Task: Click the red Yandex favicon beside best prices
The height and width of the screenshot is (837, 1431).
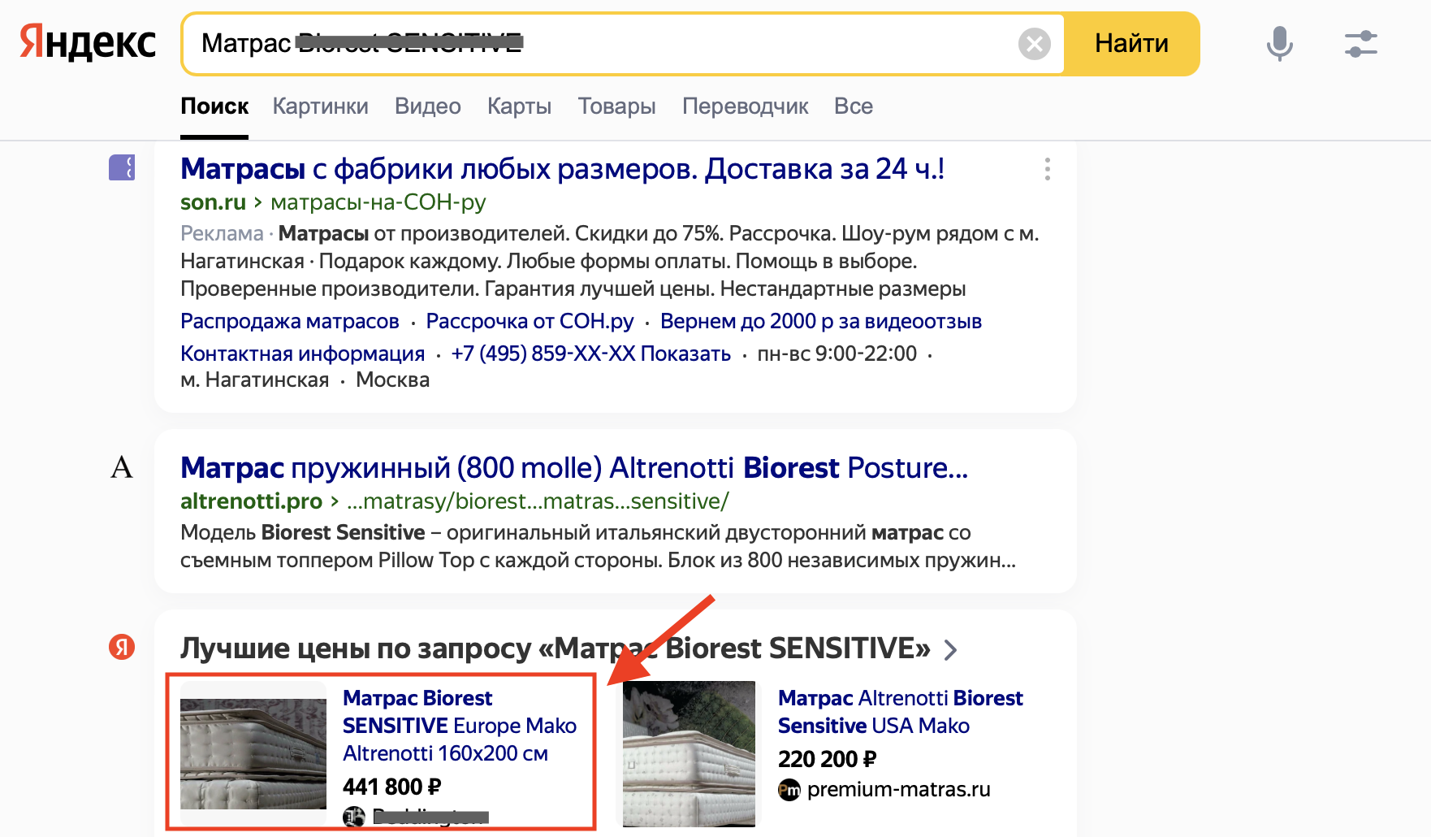Action: coord(122,648)
